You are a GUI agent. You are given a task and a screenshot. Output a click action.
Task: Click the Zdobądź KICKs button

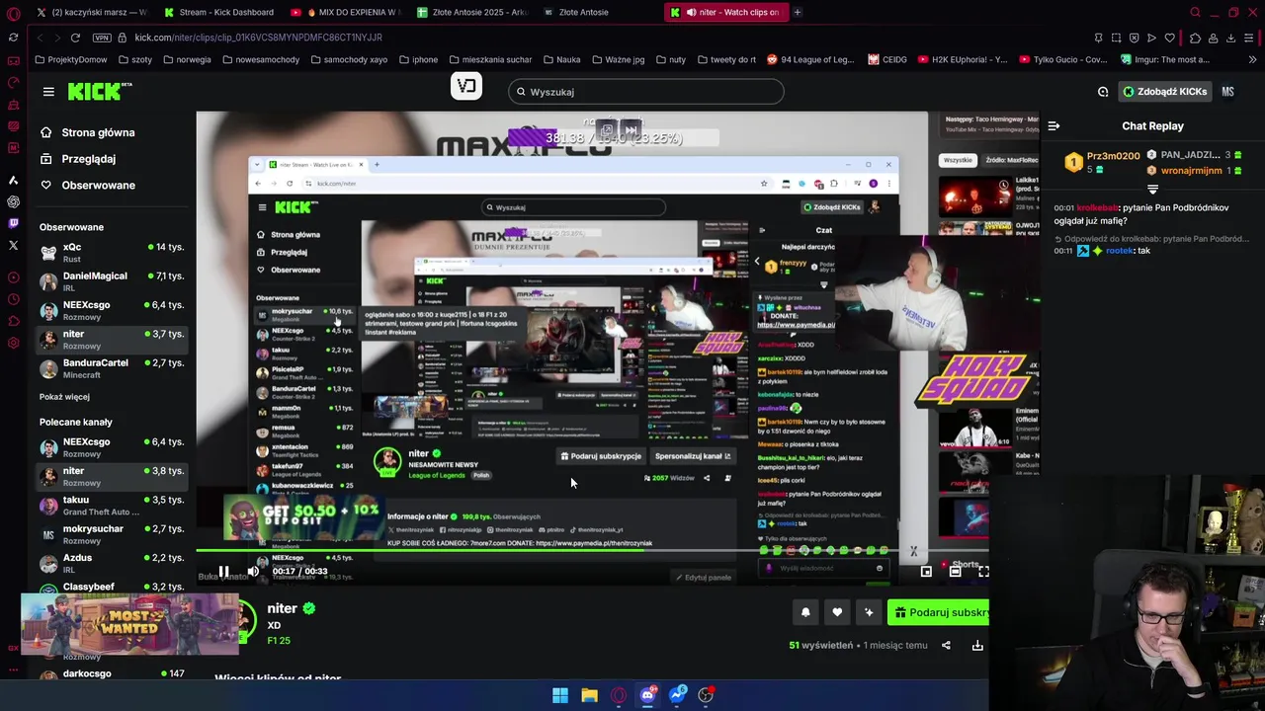(1164, 92)
